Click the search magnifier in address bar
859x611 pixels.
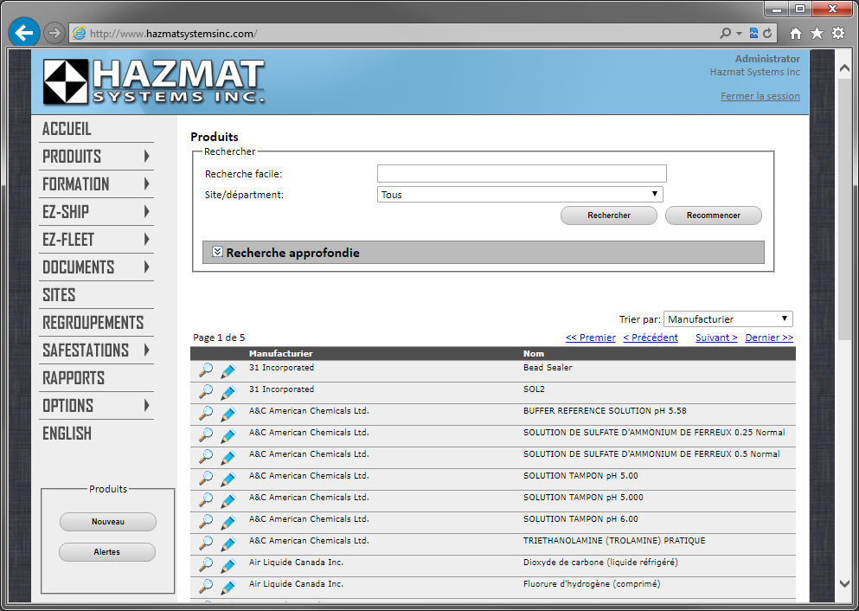[725, 34]
